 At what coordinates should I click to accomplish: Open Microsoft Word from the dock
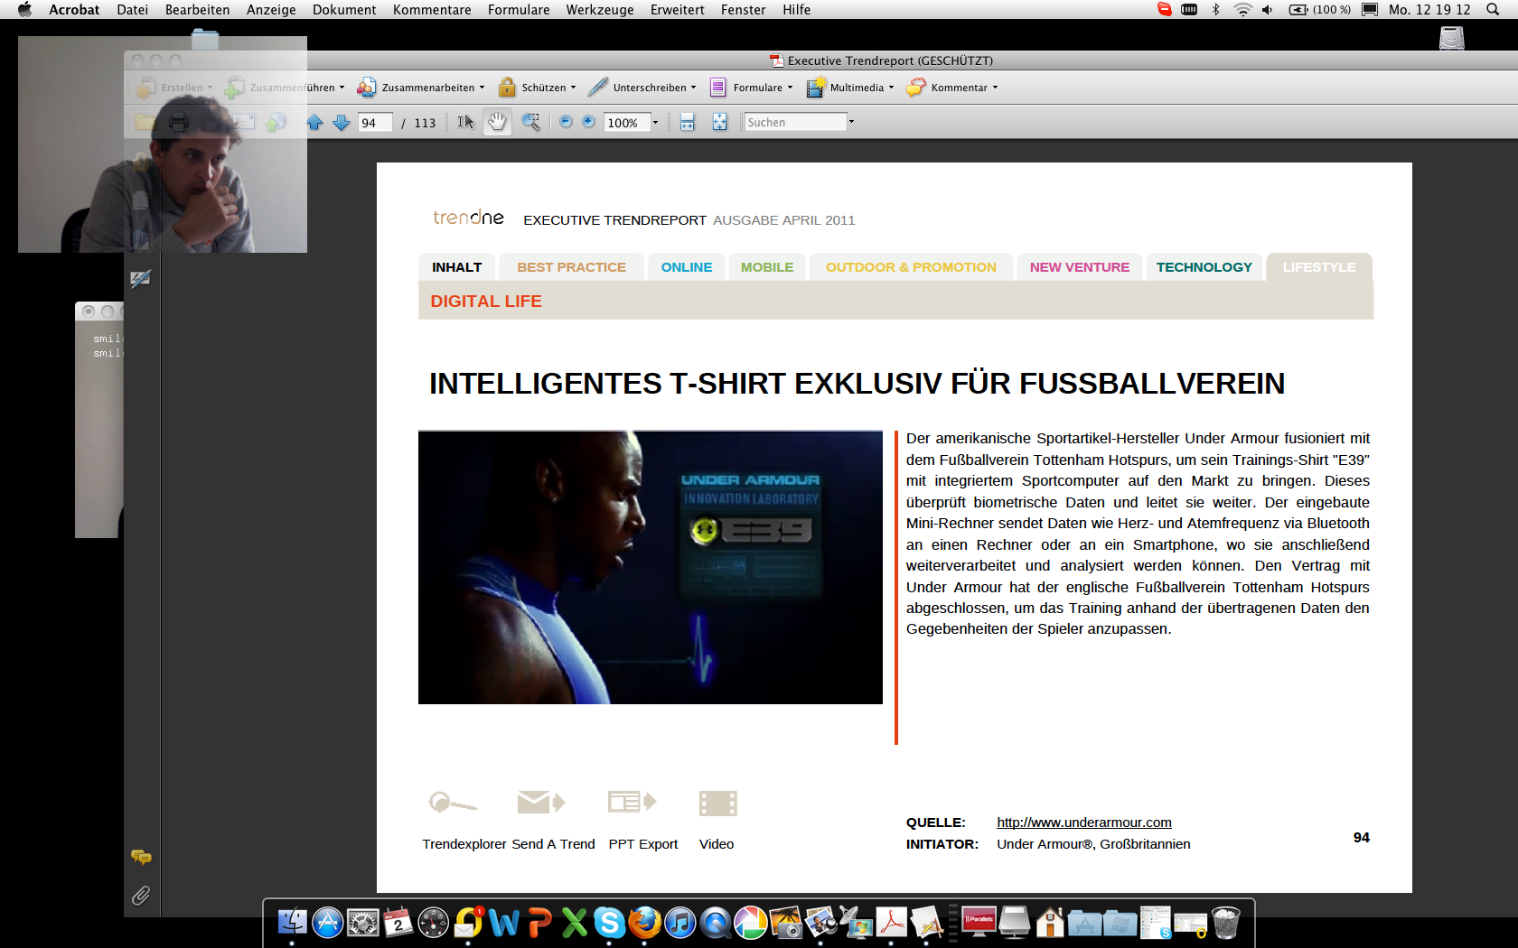[x=503, y=923]
